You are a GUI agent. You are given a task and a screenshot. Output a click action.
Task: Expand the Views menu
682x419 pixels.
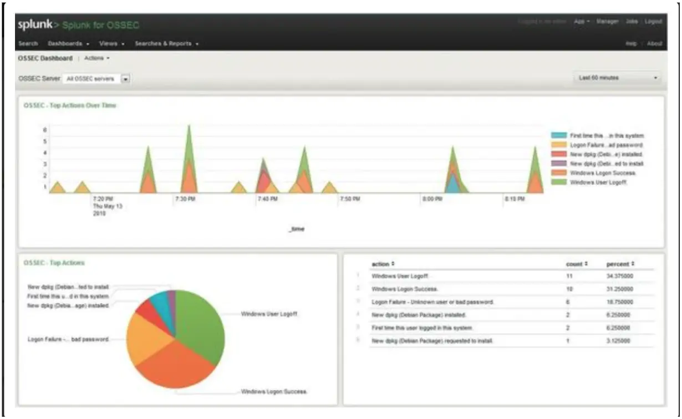point(111,43)
